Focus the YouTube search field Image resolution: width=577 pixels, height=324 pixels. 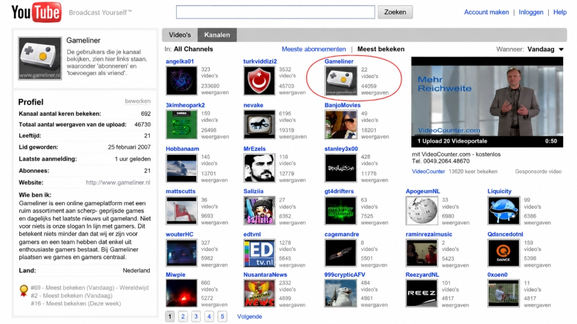click(x=276, y=12)
